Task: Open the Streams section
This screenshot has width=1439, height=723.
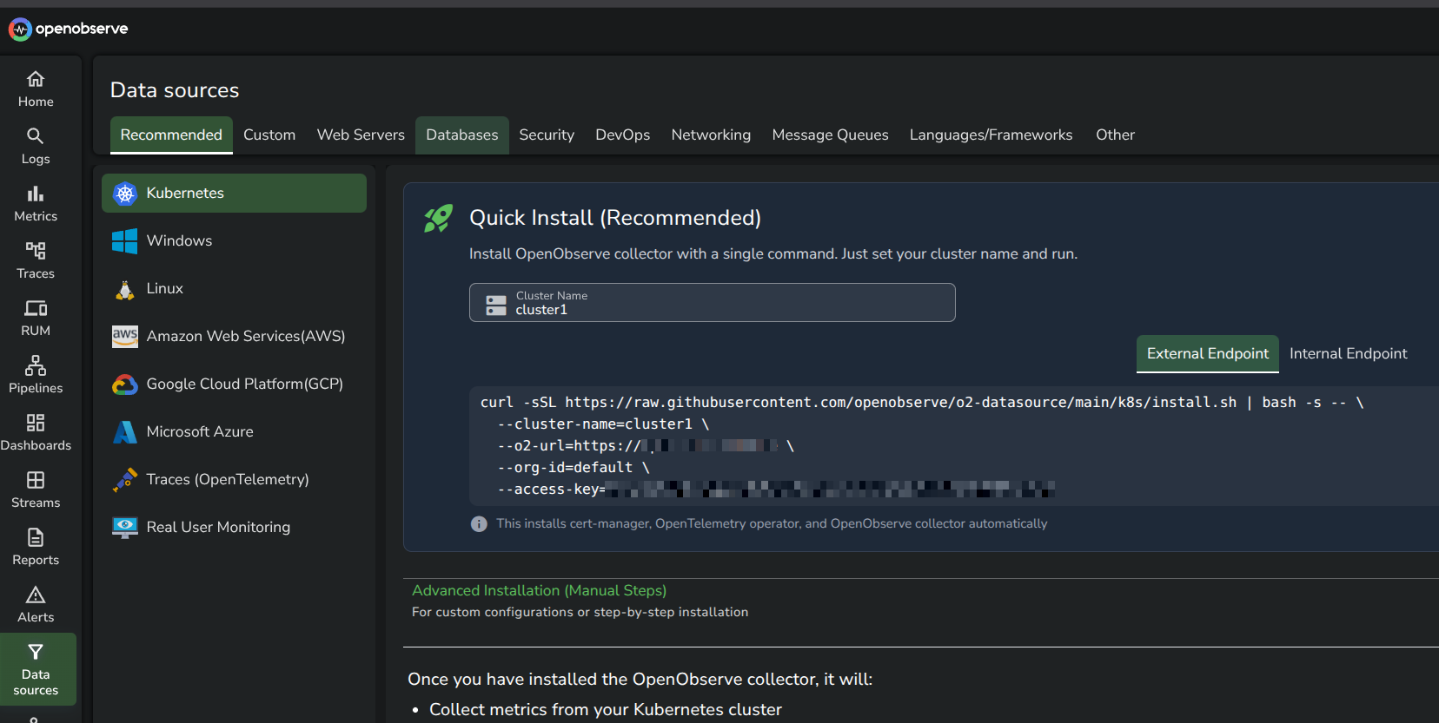Action: pyautogui.click(x=36, y=490)
